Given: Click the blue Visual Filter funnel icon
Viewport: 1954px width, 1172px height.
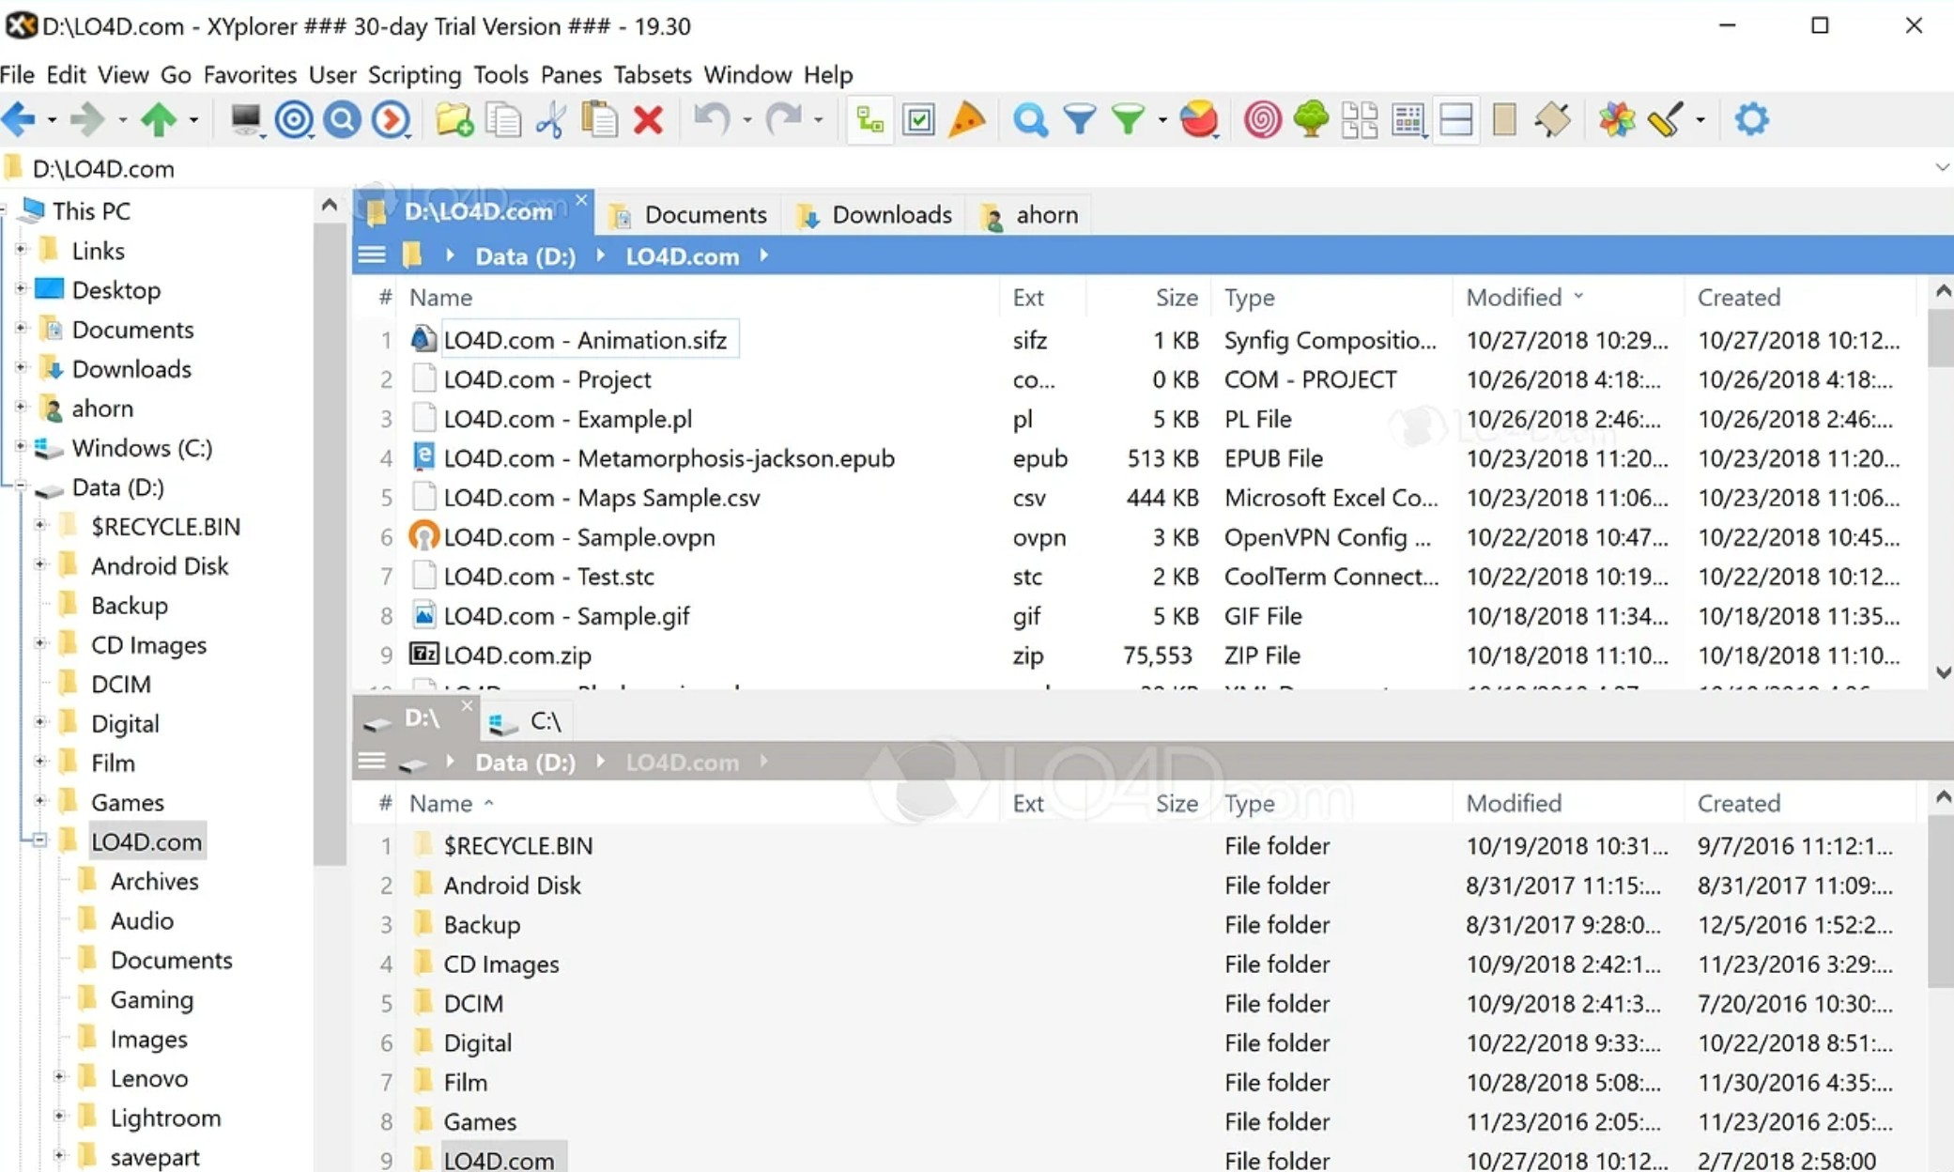Looking at the screenshot, I should tap(1080, 119).
